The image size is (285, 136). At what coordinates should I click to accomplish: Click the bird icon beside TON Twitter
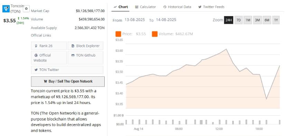(36, 70)
